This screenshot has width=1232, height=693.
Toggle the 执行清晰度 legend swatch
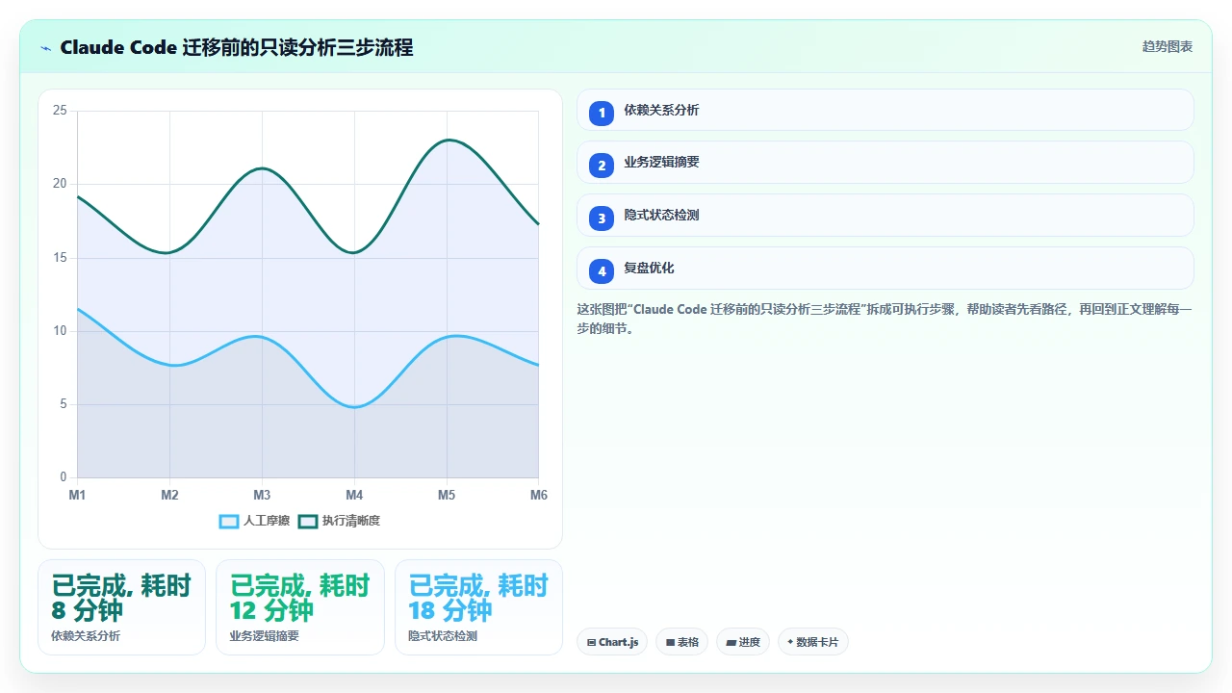pos(308,521)
